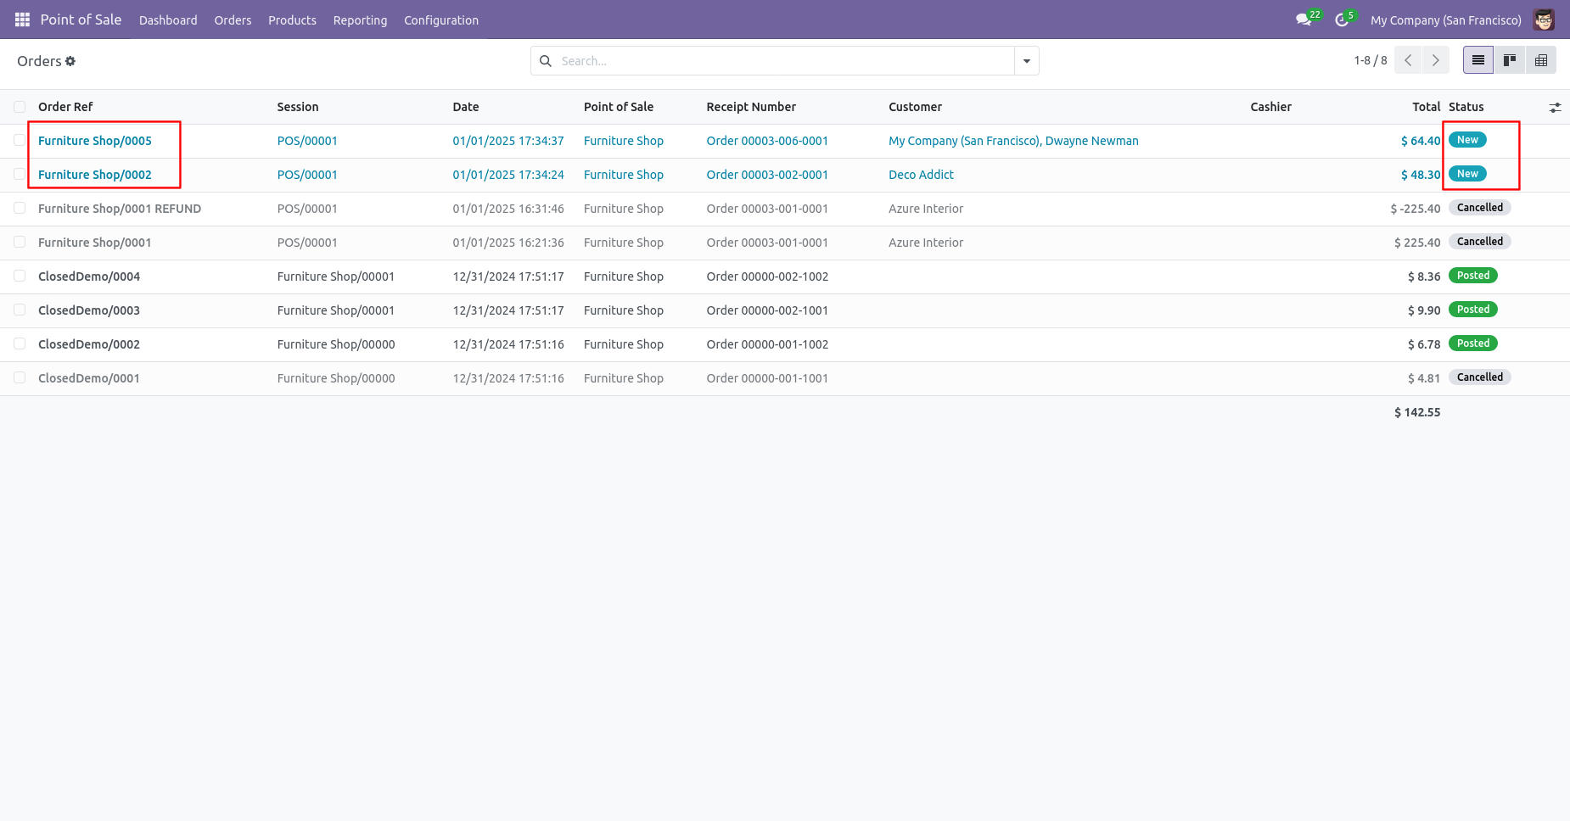Click the Orders gear settings icon
This screenshot has height=821, width=1570.
coord(70,61)
